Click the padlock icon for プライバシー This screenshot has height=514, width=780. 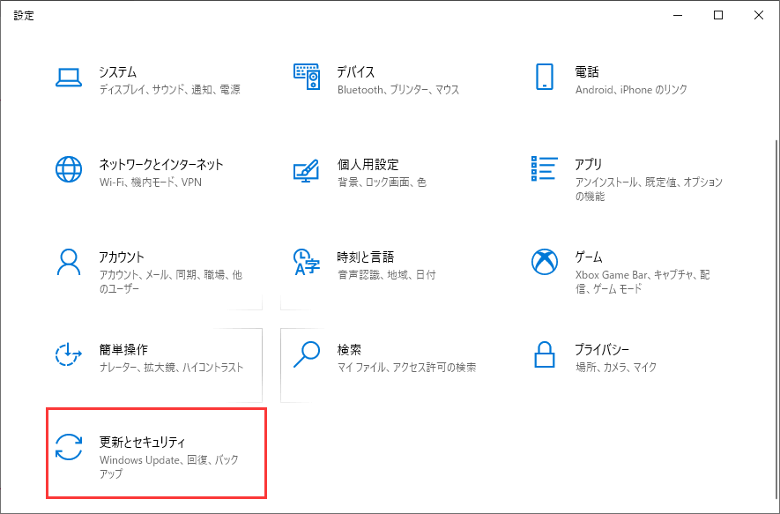pyautogui.click(x=544, y=354)
